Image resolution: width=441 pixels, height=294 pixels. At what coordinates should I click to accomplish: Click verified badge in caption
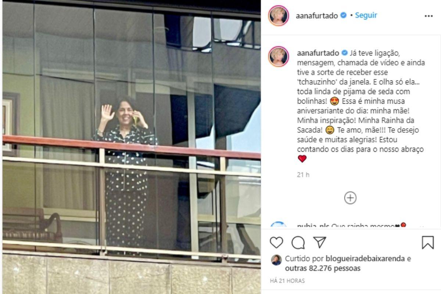[x=345, y=53]
